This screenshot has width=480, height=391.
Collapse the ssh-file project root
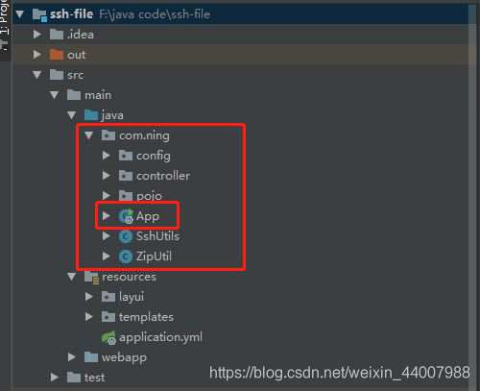pos(20,14)
